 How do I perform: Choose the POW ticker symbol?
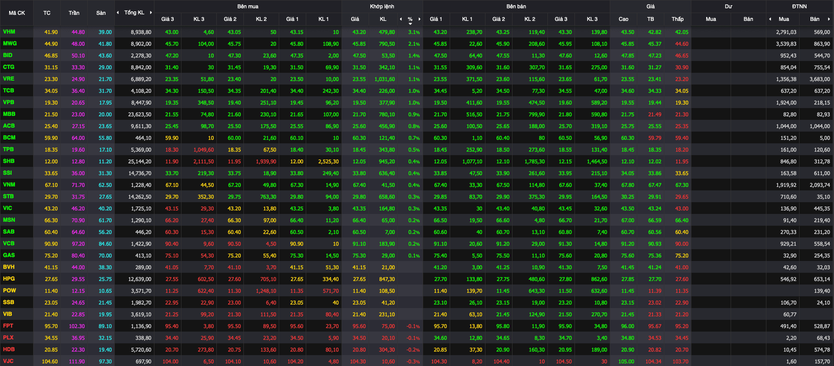coord(10,291)
